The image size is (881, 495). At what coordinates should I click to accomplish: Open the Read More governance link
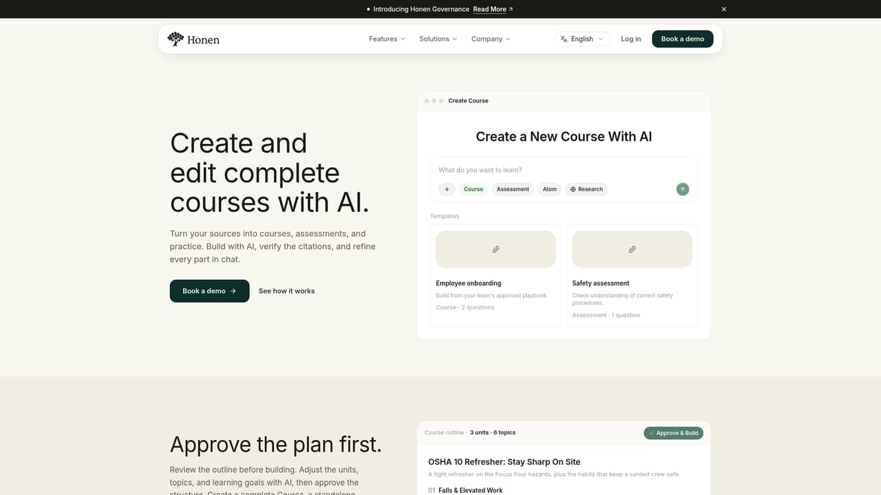click(x=493, y=9)
